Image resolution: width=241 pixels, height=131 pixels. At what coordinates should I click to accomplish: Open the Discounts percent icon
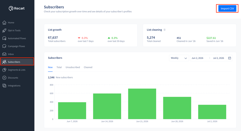[4, 78]
